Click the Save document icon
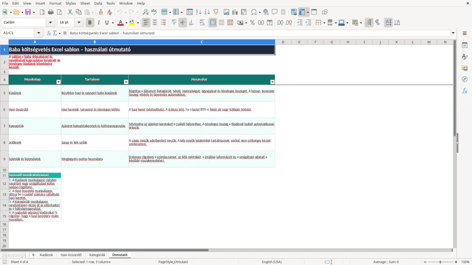Screen dimensions: 472x265 pyautogui.click(x=28, y=12)
